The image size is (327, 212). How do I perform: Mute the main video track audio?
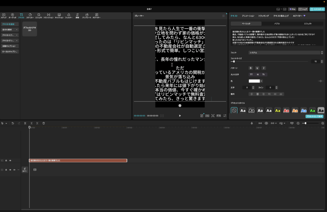(14, 170)
